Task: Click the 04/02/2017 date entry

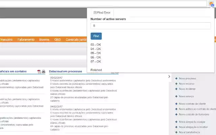Action: pos(56,107)
